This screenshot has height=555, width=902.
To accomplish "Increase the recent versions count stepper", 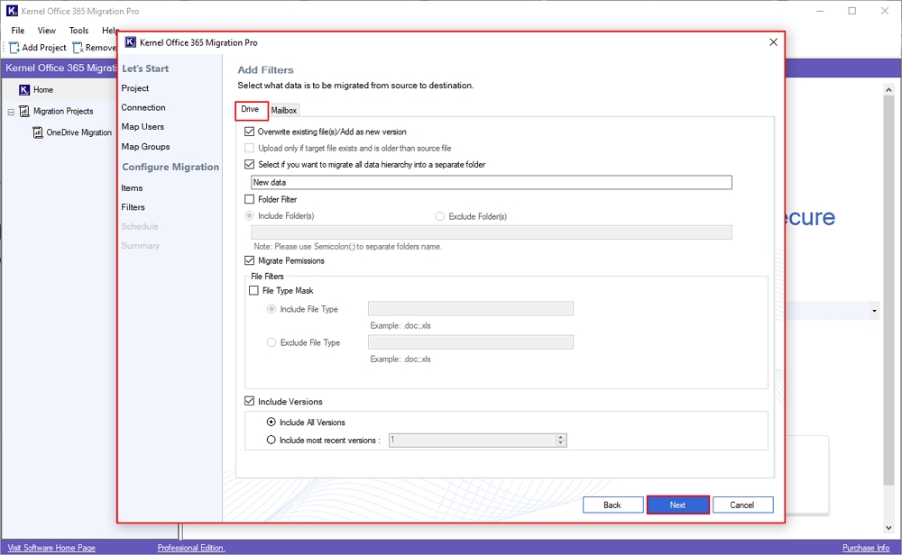I will [561, 437].
